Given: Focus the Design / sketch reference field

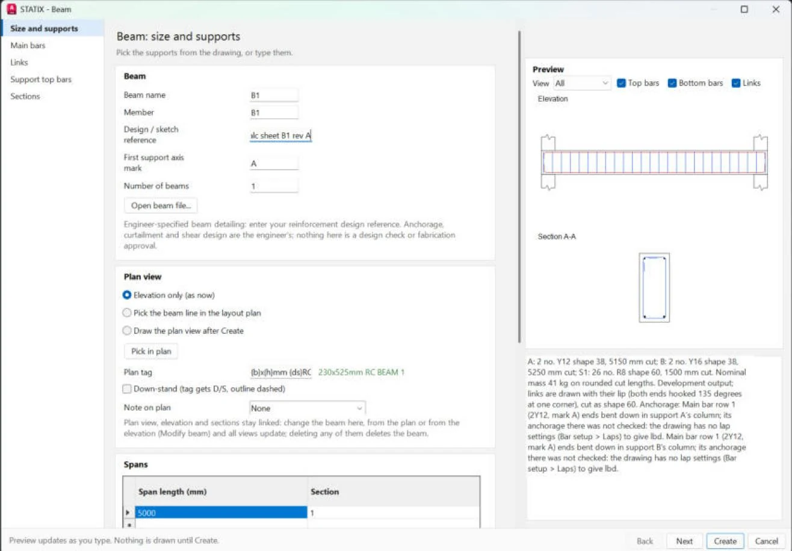Looking at the screenshot, I should tap(280, 135).
